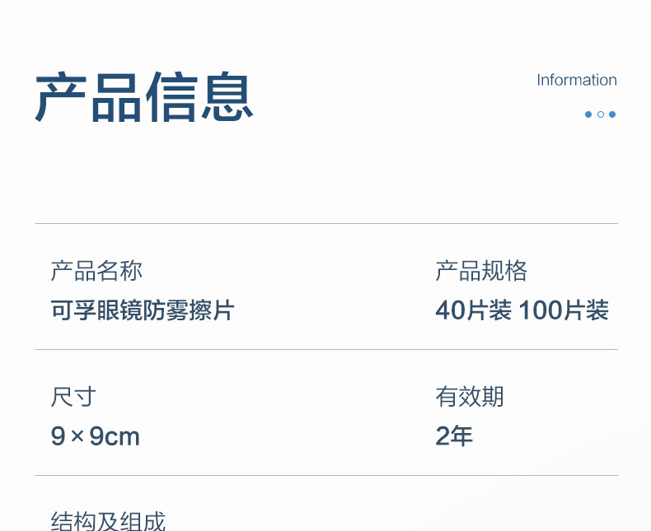Select the rightmost solid blue dot
Image resolution: width=651 pixels, height=531 pixels.
[x=612, y=114]
